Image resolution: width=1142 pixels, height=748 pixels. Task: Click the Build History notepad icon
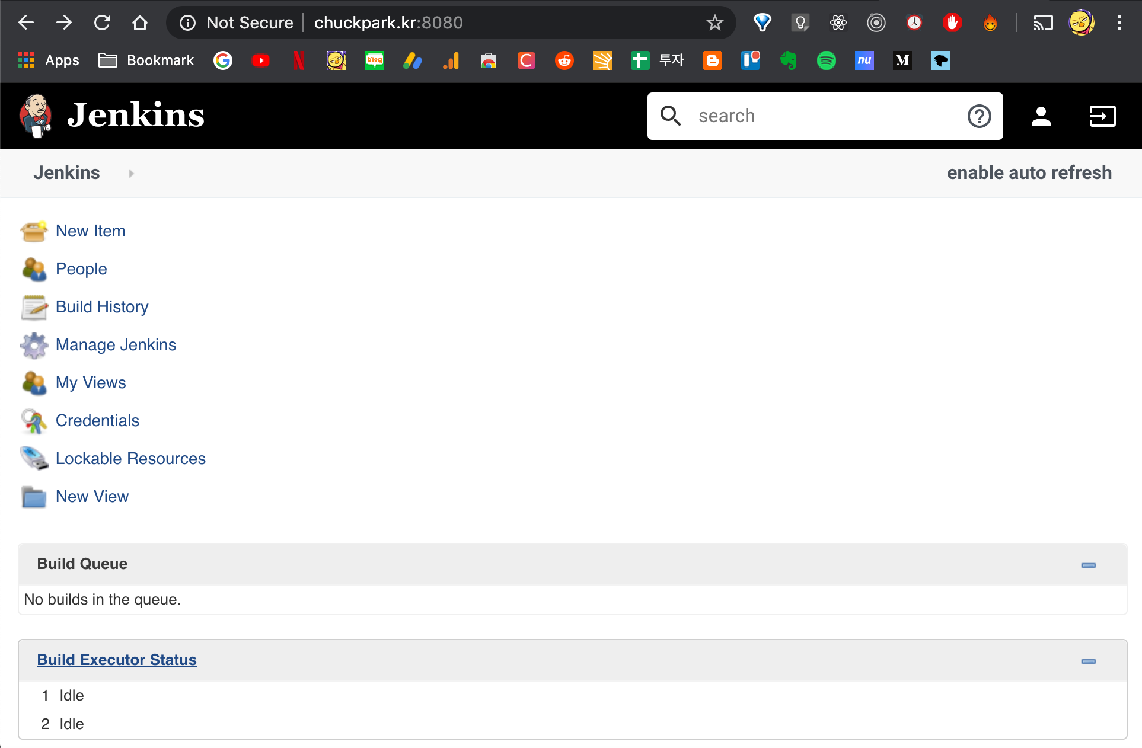[34, 307]
